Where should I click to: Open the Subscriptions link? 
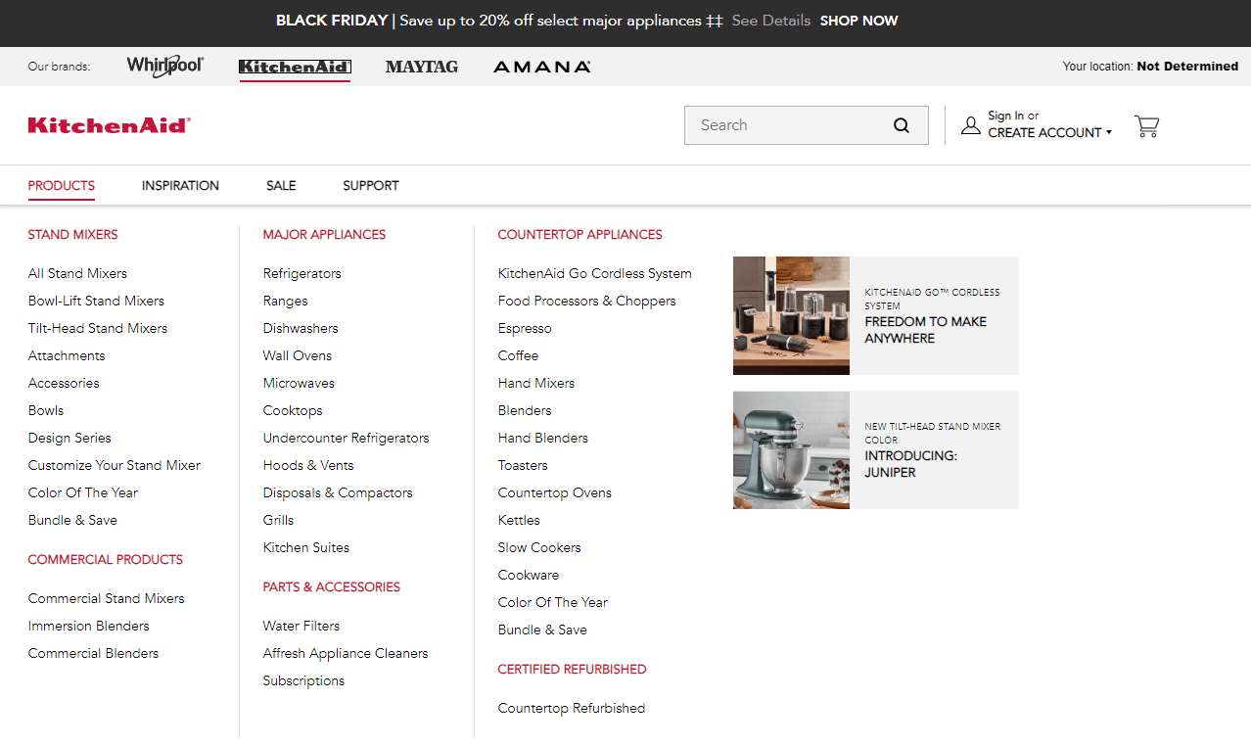(x=303, y=680)
